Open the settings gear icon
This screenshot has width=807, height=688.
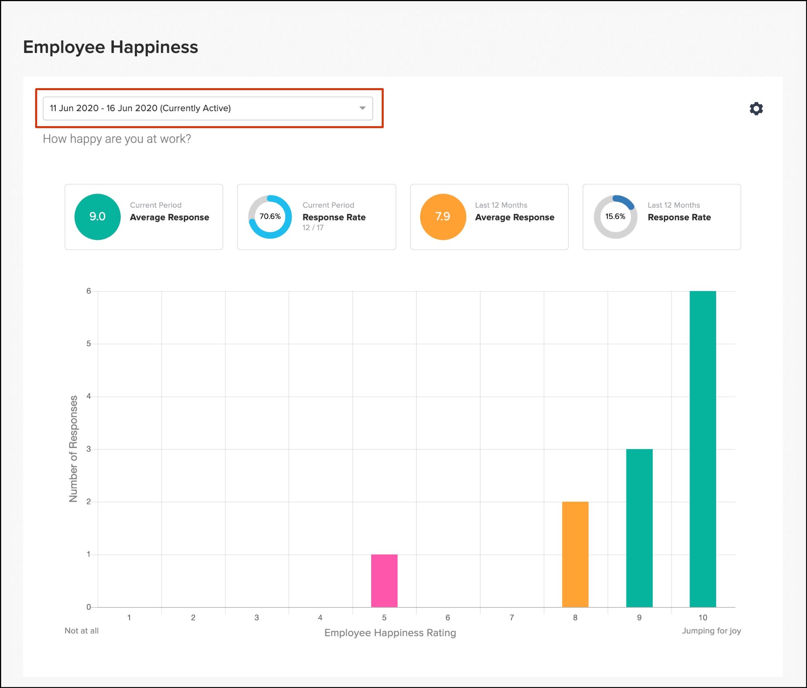[x=756, y=108]
